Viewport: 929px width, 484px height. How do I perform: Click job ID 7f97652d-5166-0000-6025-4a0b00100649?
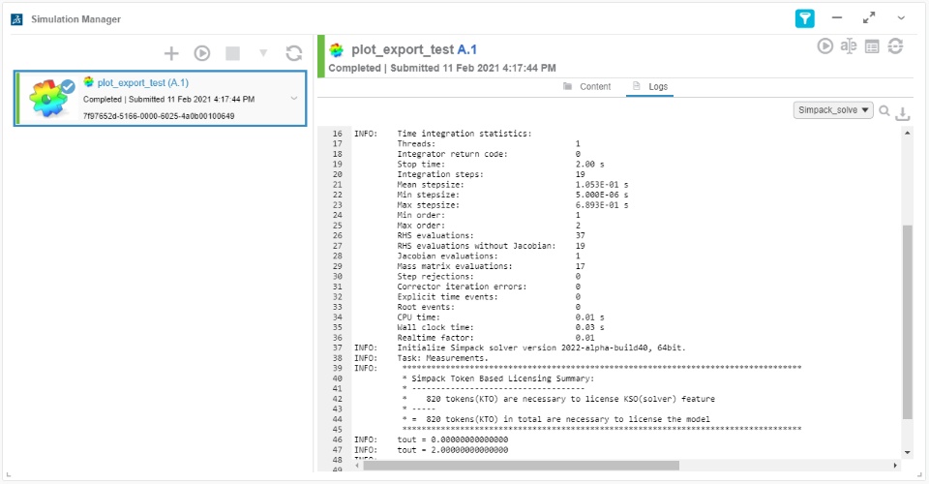(x=159, y=116)
